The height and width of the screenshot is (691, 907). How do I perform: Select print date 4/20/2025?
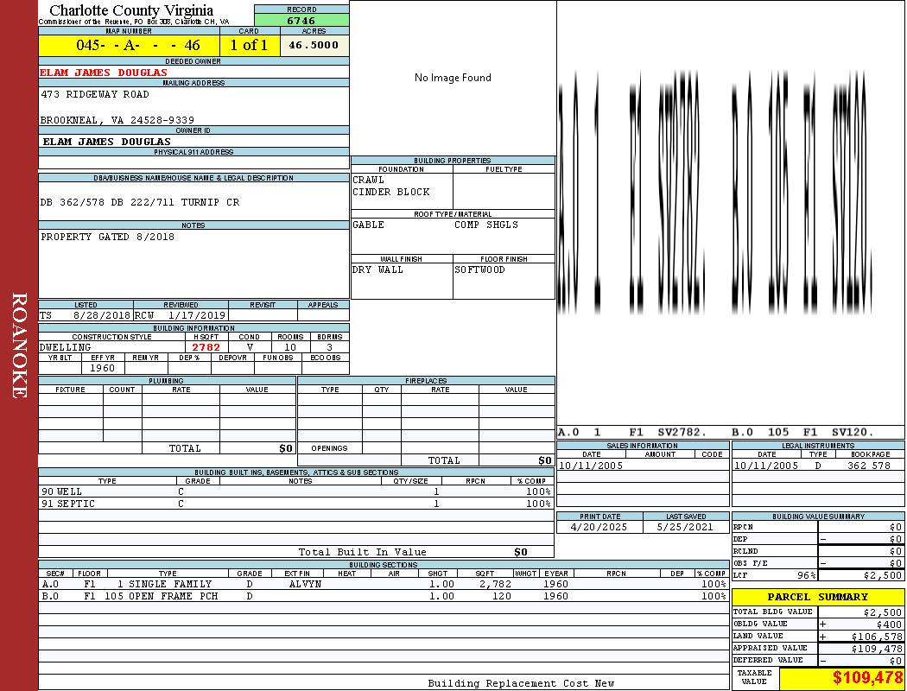[x=599, y=528]
